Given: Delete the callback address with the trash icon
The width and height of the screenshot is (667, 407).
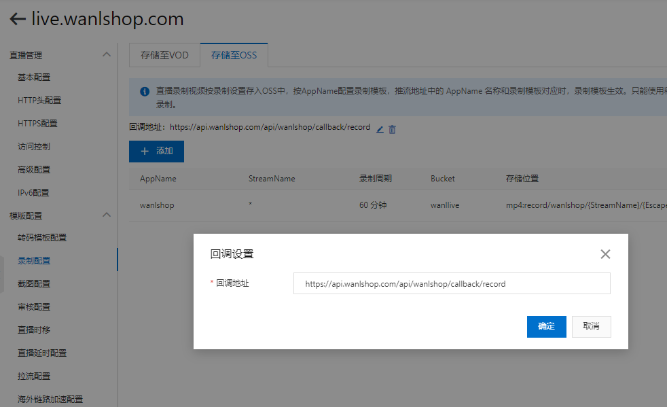Looking at the screenshot, I should (x=392, y=129).
